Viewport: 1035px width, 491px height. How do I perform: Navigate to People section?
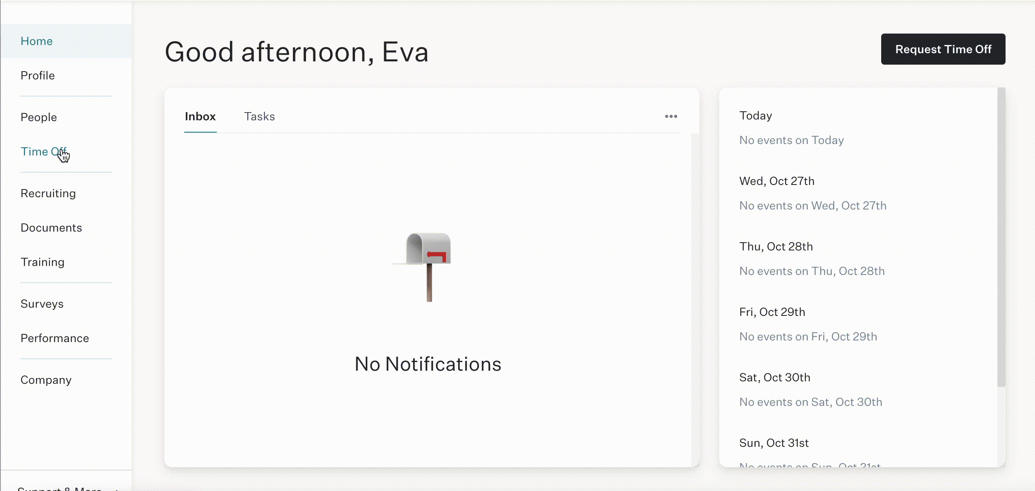tap(39, 117)
